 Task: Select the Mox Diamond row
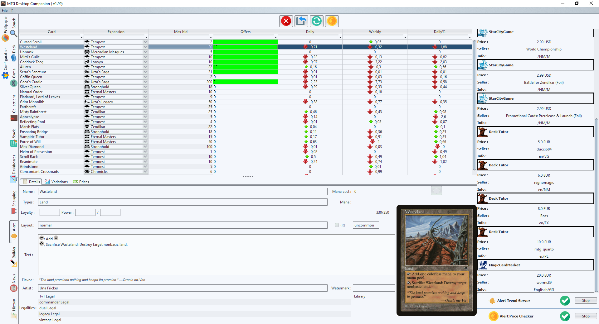pos(246,147)
